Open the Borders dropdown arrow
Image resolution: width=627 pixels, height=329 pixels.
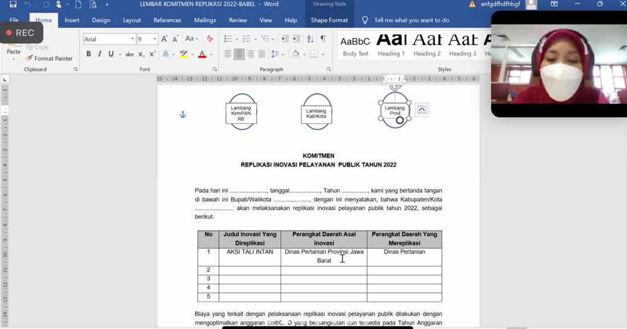(x=323, y=54)
